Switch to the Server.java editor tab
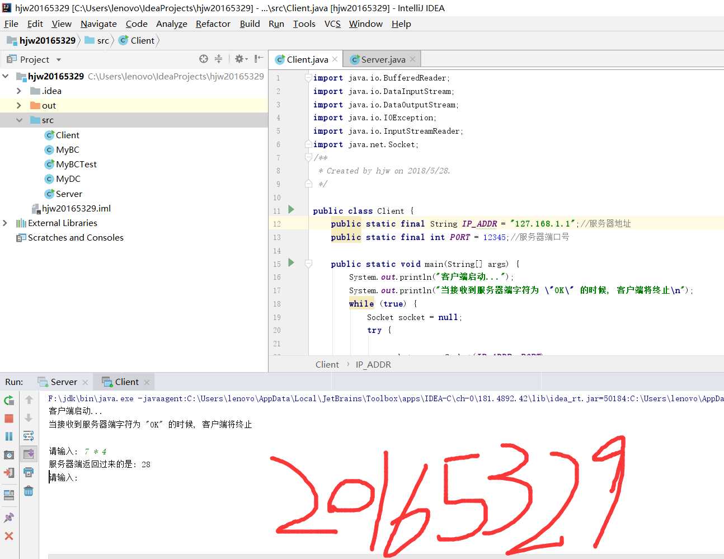Viewport: 724px width, 559px height. point(383,59)
